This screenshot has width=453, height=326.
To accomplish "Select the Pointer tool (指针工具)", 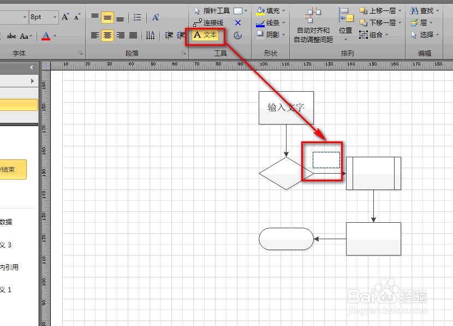I will pyautogui.click(x=212, y=11).
